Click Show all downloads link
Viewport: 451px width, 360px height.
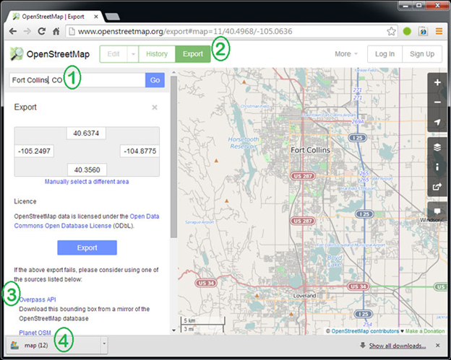[x=398, y=346]
